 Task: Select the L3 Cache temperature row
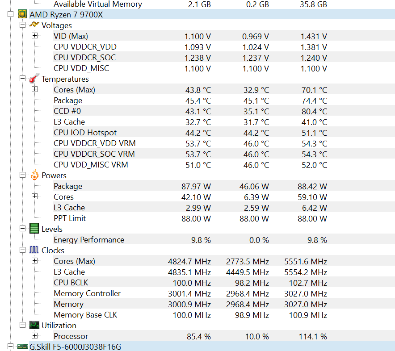(224, 122)
